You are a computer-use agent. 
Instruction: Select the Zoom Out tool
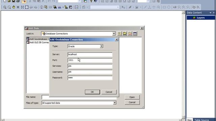(x=9, y=7)
